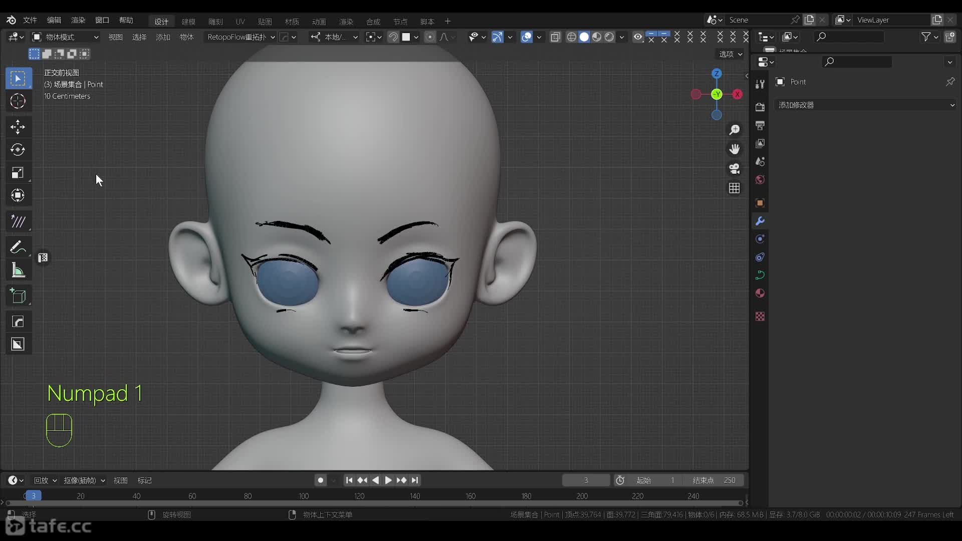Toggle viewport gizmos

tap(497, 37)
